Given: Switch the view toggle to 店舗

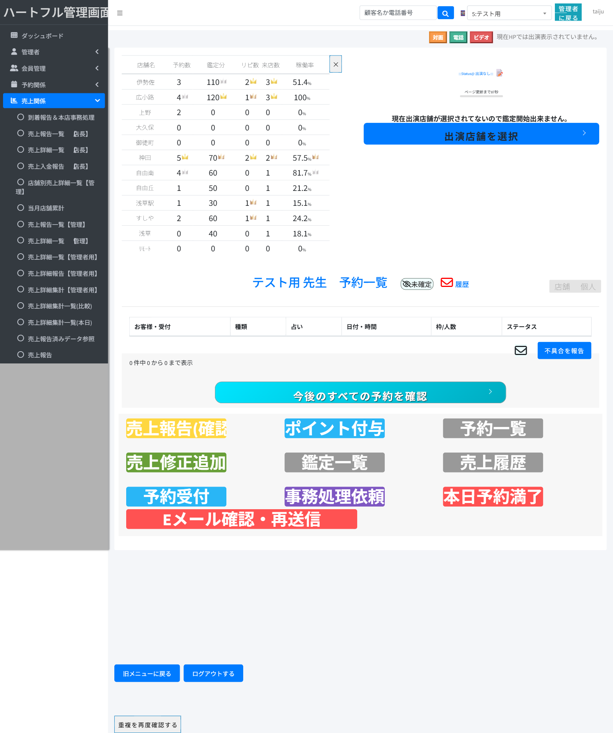Looking at the screenshot, I should coord(562,287).
